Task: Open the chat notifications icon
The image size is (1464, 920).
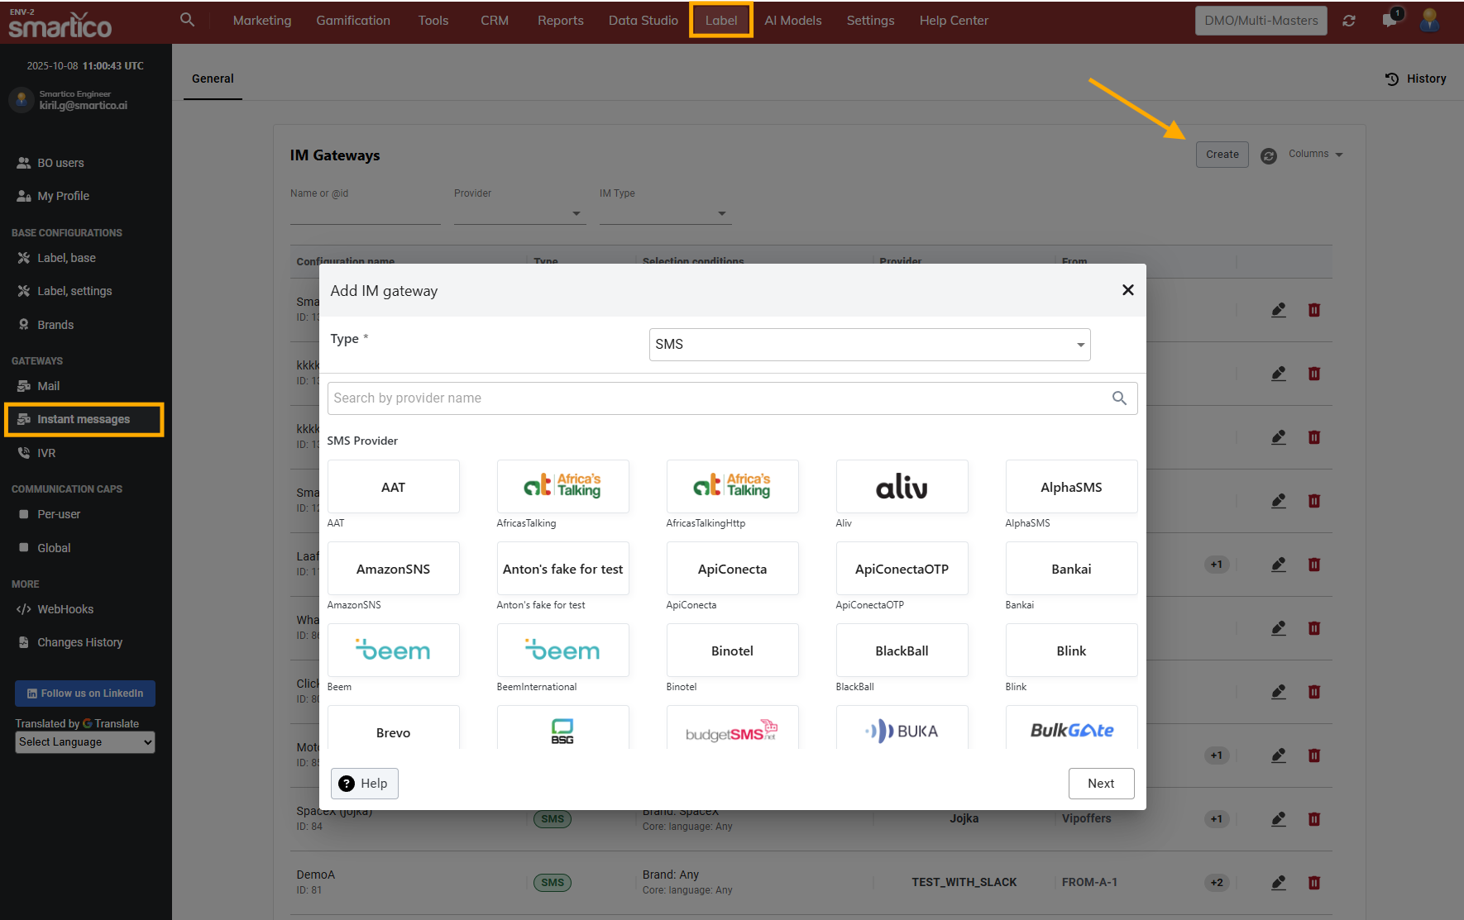Action: point(1390,21)
